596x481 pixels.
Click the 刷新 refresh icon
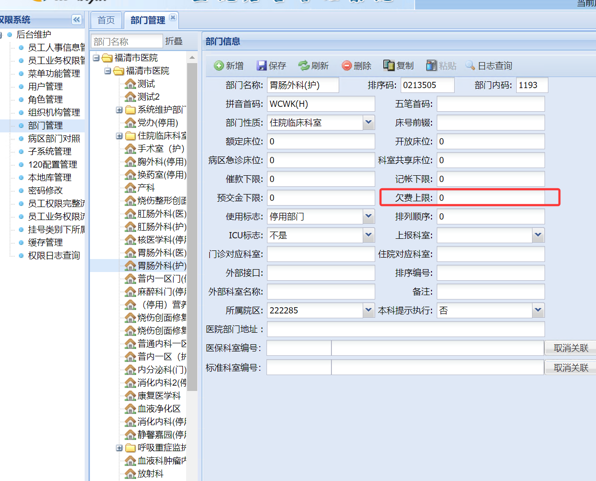(304, 65)
